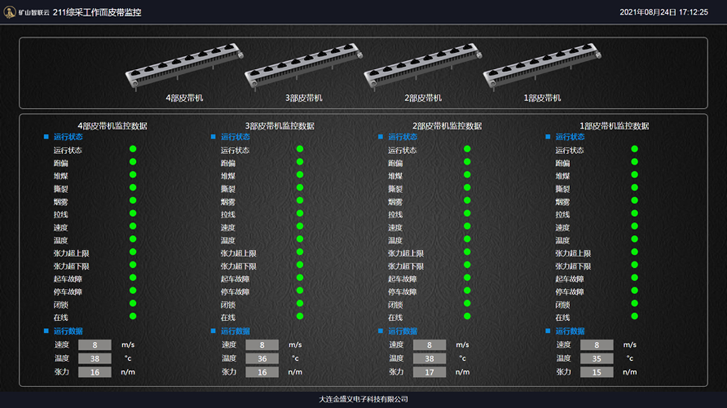Click 运行状态 section header under 4部皮带机
Viewport: 727px width, 408px height.
tap(68, 137)
